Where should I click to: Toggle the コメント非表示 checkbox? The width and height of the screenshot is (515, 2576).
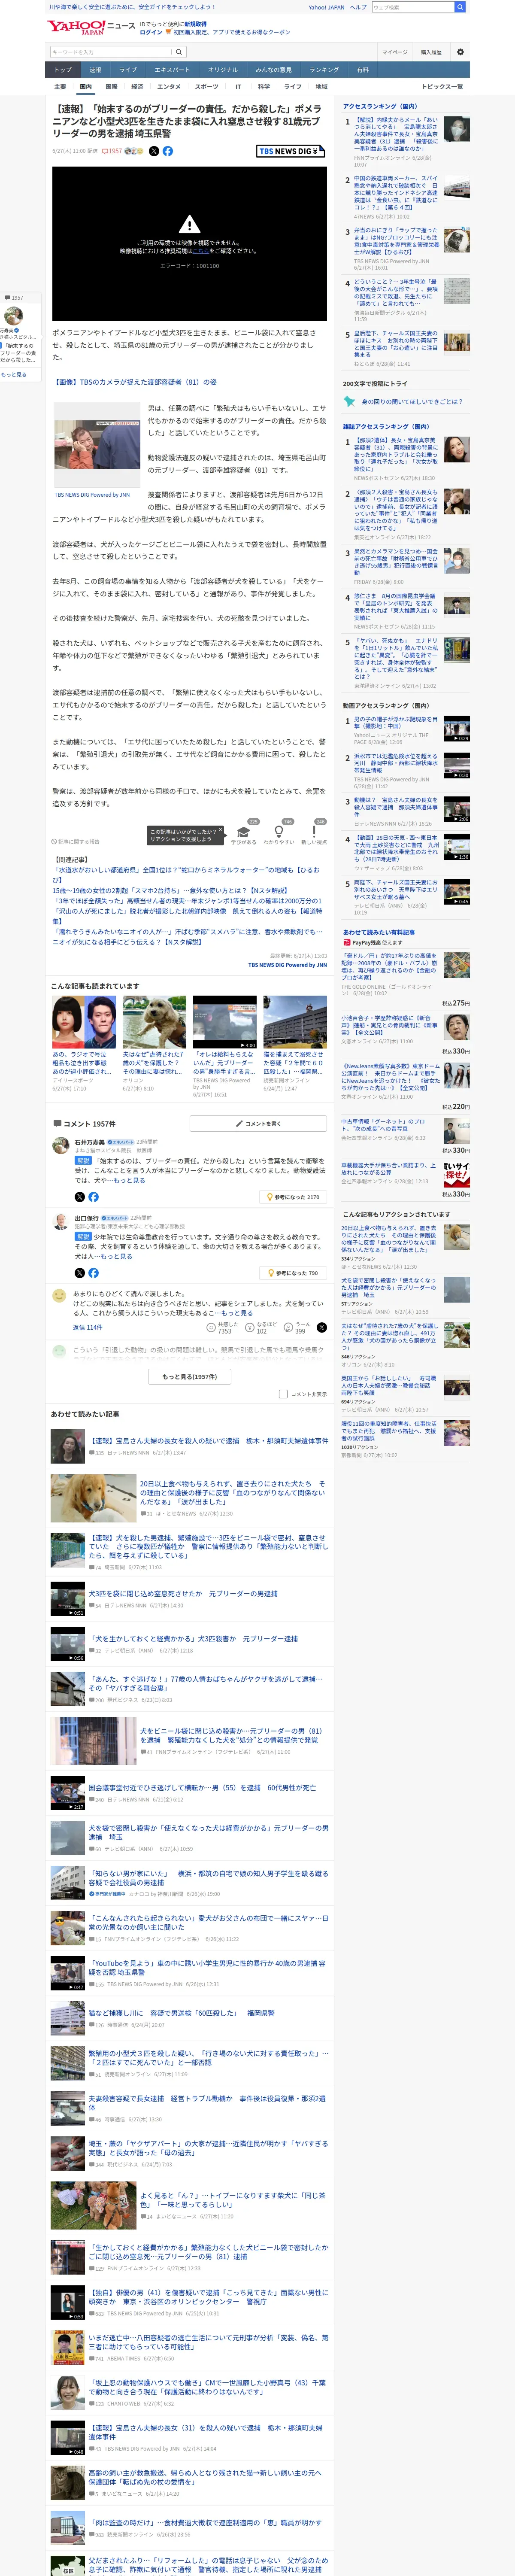click(x=283, y=1394)
